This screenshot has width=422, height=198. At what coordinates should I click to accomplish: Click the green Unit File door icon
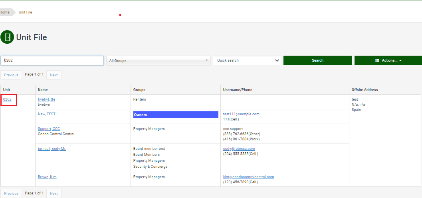click(x=7, y=37)
